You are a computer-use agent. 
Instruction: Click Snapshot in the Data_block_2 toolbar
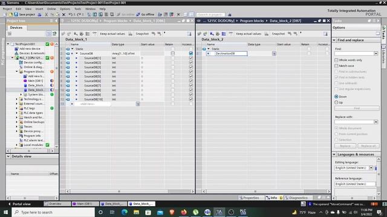pyautogui.click(x=278, y=34)
